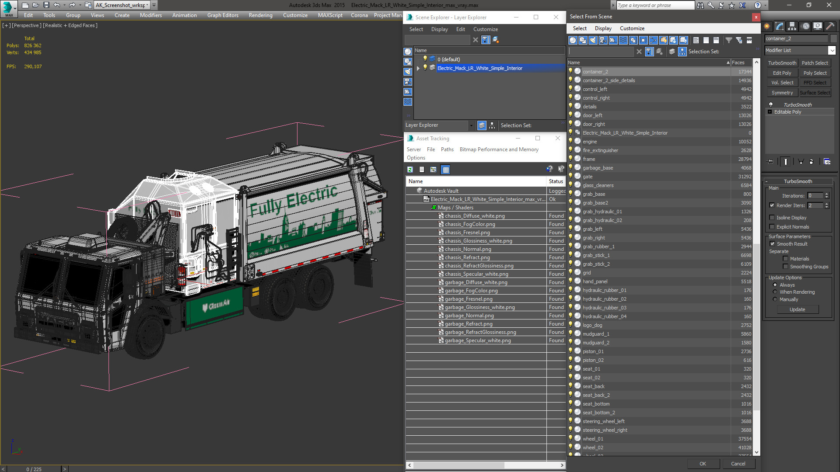Open the Display command panel tab

[x=817, y=26]
